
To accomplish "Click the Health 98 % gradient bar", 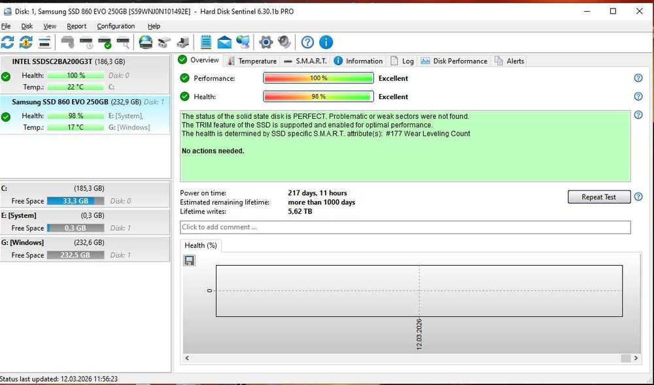I will 318,97.
